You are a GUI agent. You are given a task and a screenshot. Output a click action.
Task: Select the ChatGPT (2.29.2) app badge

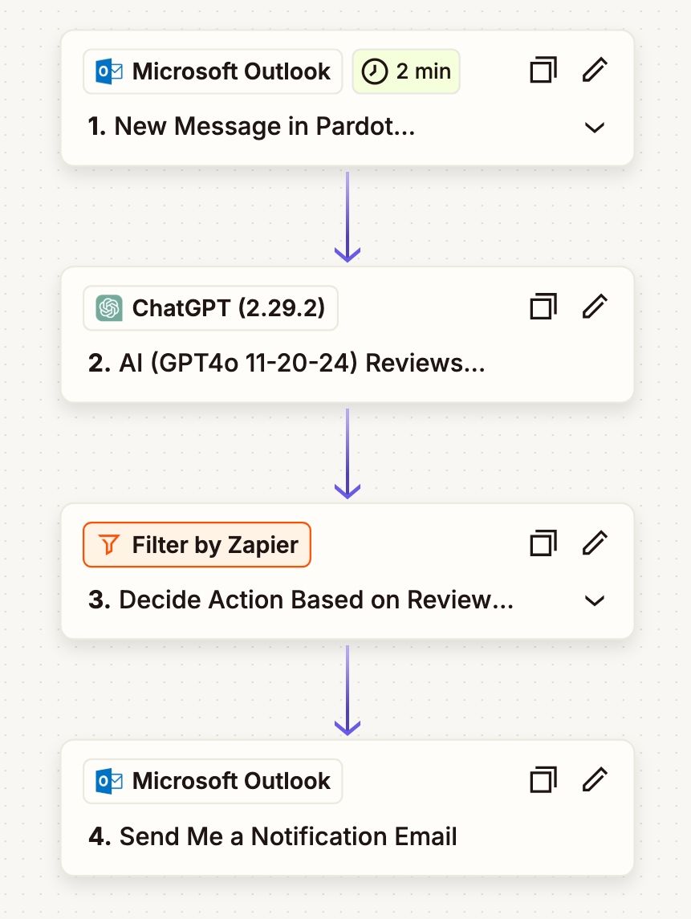[210, 308]
